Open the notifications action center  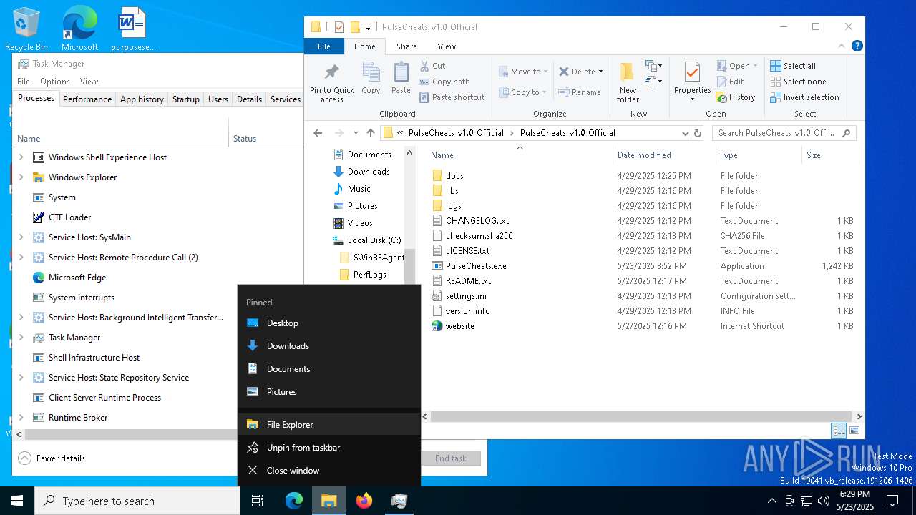[x=892, y=501]
